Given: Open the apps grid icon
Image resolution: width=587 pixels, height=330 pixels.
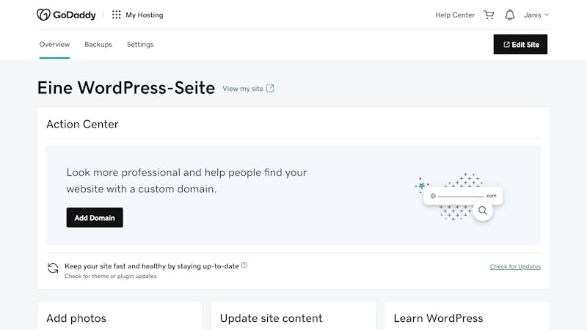Looking at the screenshot, I should point(117,15).
